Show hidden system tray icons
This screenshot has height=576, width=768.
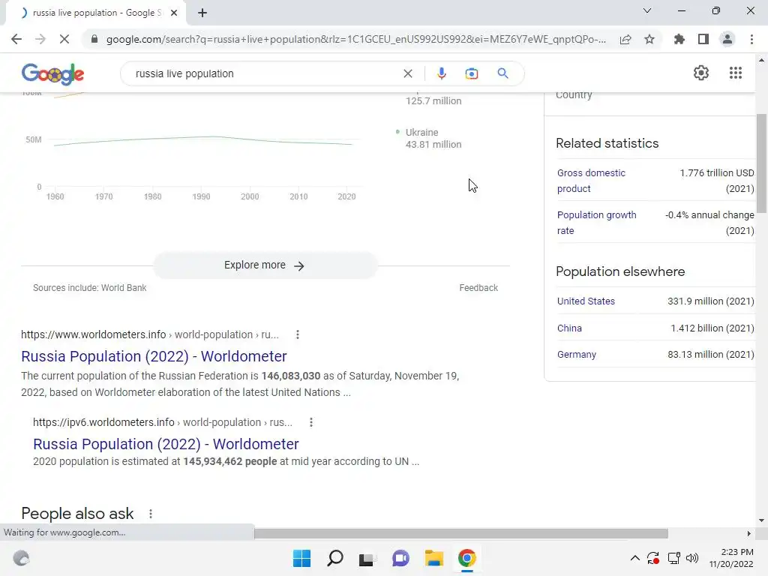pos(634,558)
